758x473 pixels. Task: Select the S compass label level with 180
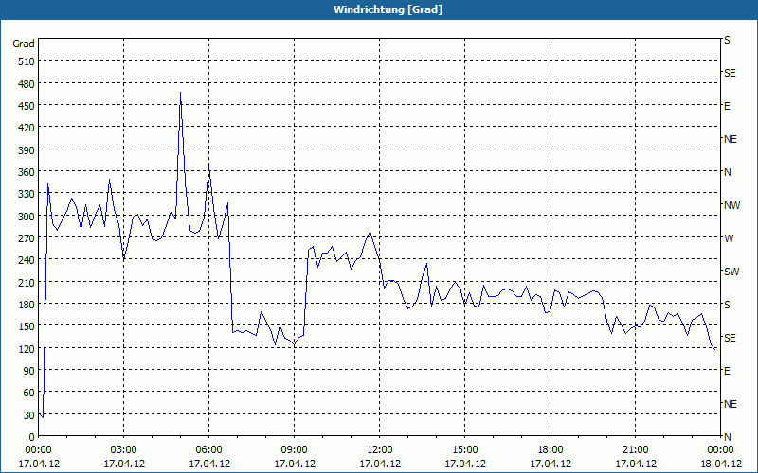point(727,305)
